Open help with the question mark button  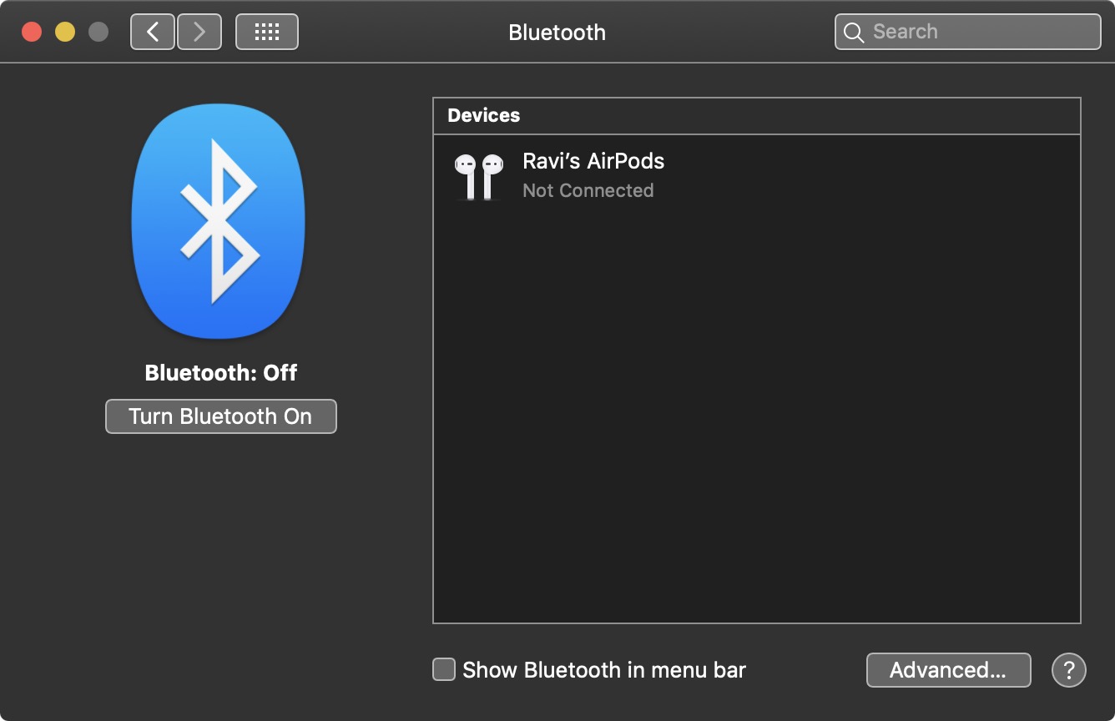1069,670
